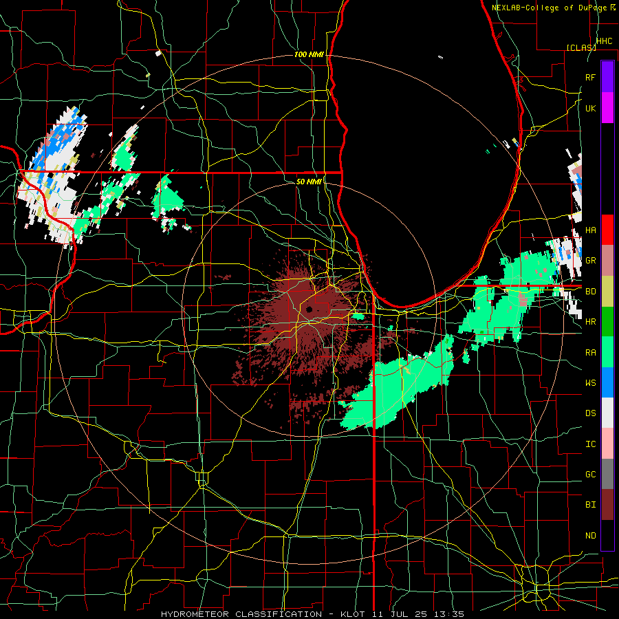Click the ND legend label
This screenshot has height=619, width=619.
[590, 536]
